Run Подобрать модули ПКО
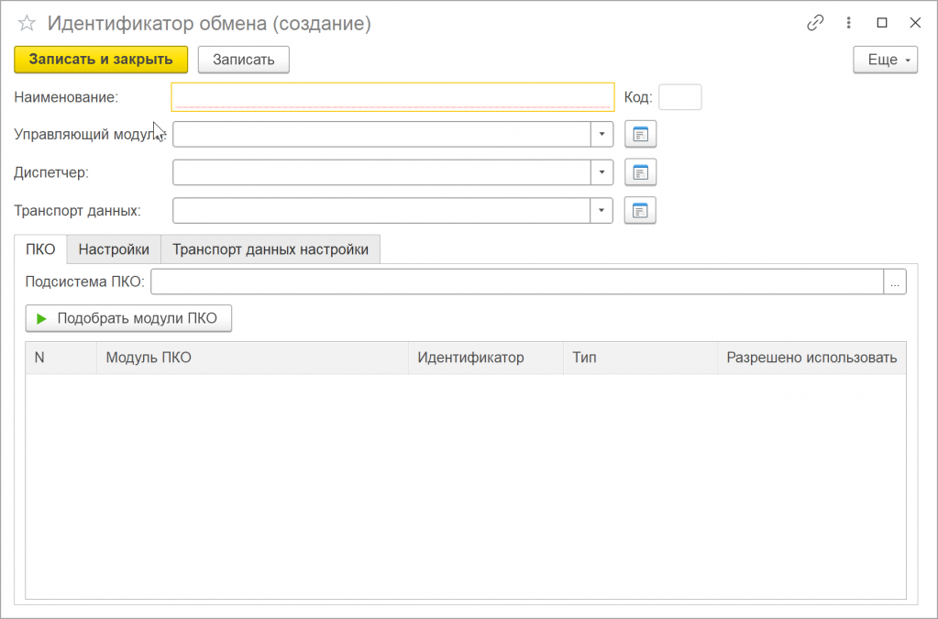The height and width of the screenshot is (619, 938). pos(128,318)
